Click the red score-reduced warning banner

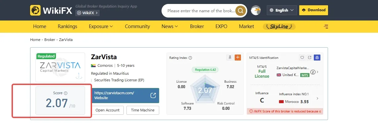coord(285,111)
